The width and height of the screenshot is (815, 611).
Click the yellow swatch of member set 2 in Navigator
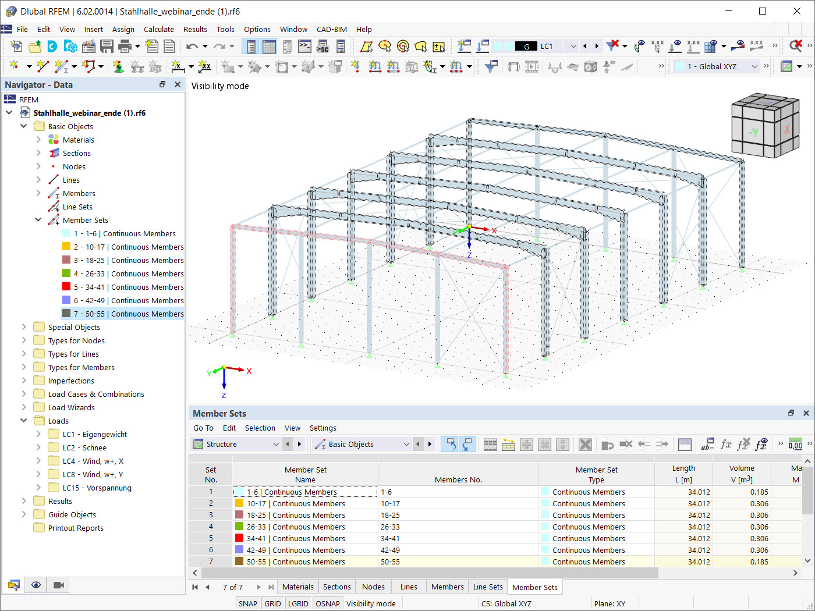point(66,247)
